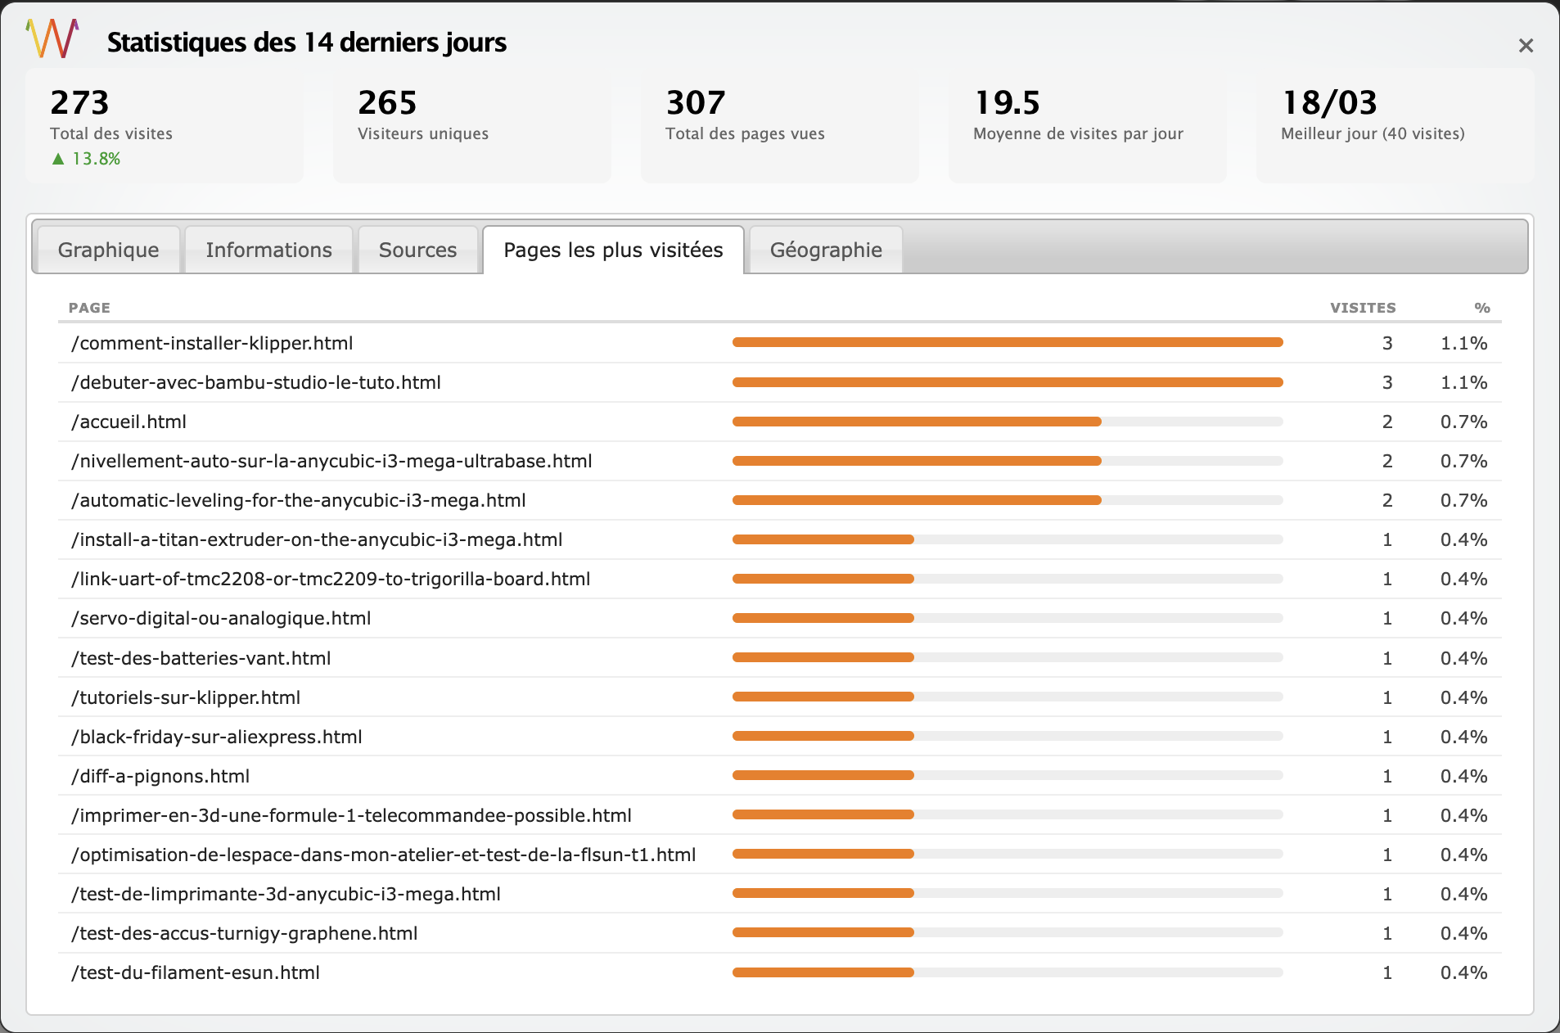Open the Informations tab
Screen dimensions: 1560x1033
point(268,250)
